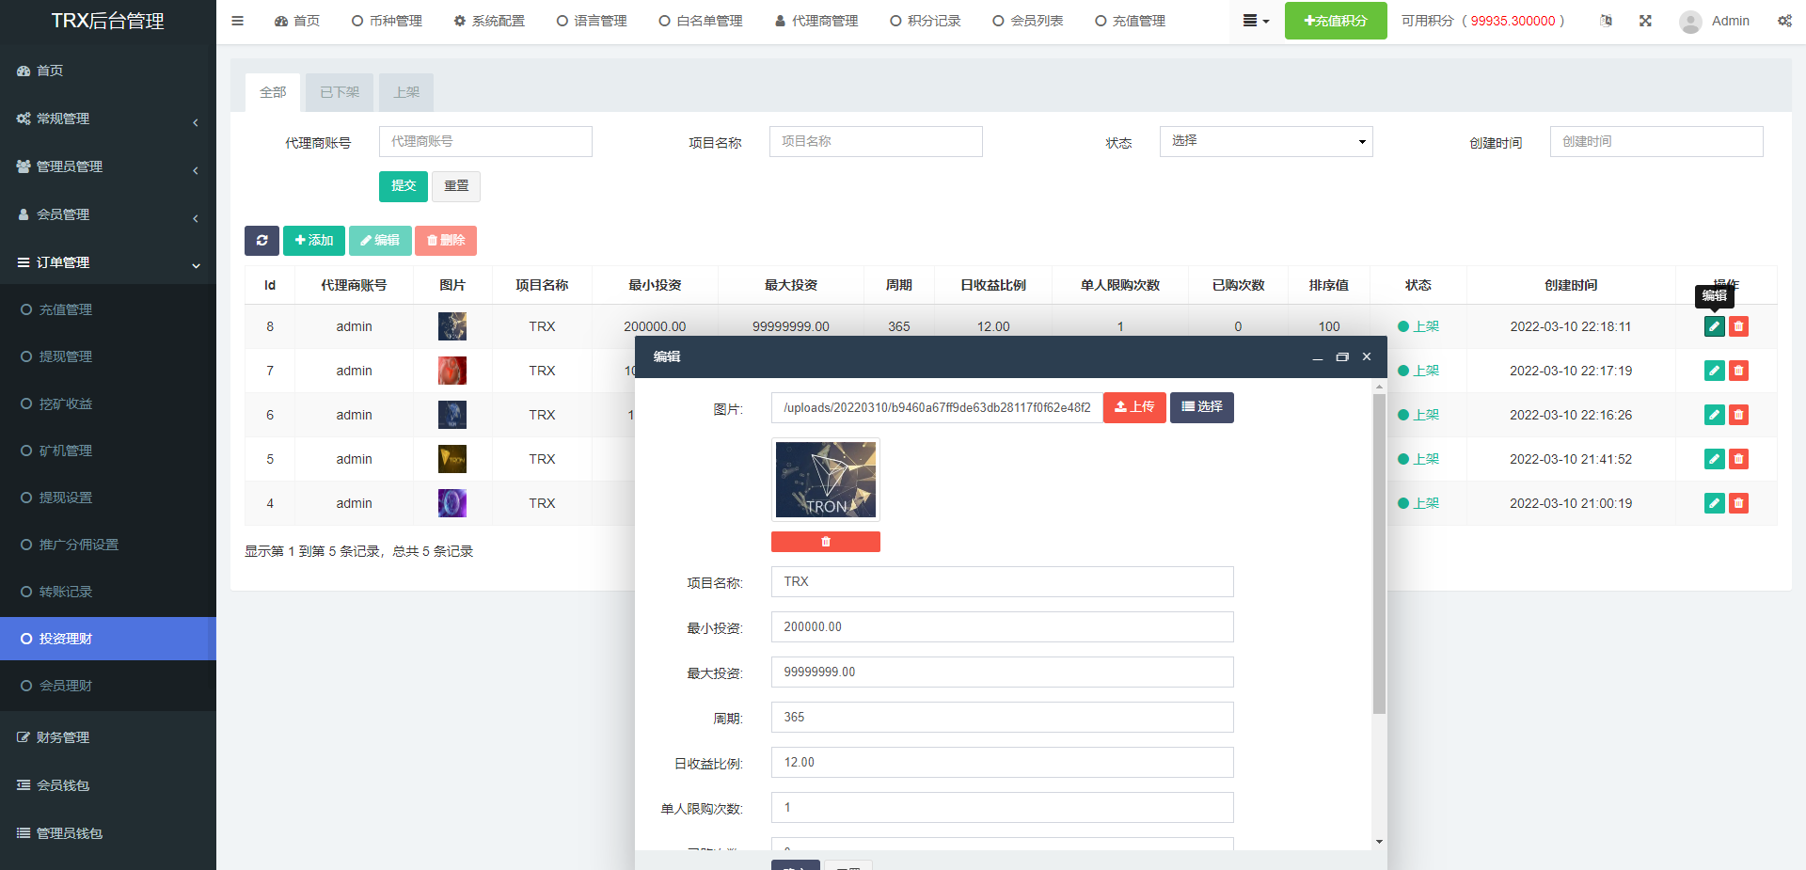Delete the uploaded TRON image with trash bar
This screenshot has height=870, width=1806.
click(825, 542)
